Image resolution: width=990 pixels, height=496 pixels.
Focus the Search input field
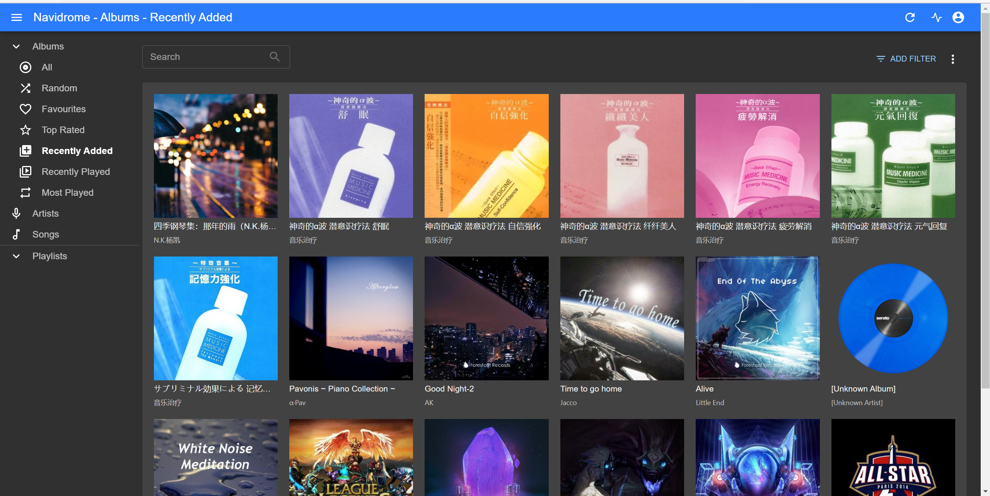click(x=216, y=57)
